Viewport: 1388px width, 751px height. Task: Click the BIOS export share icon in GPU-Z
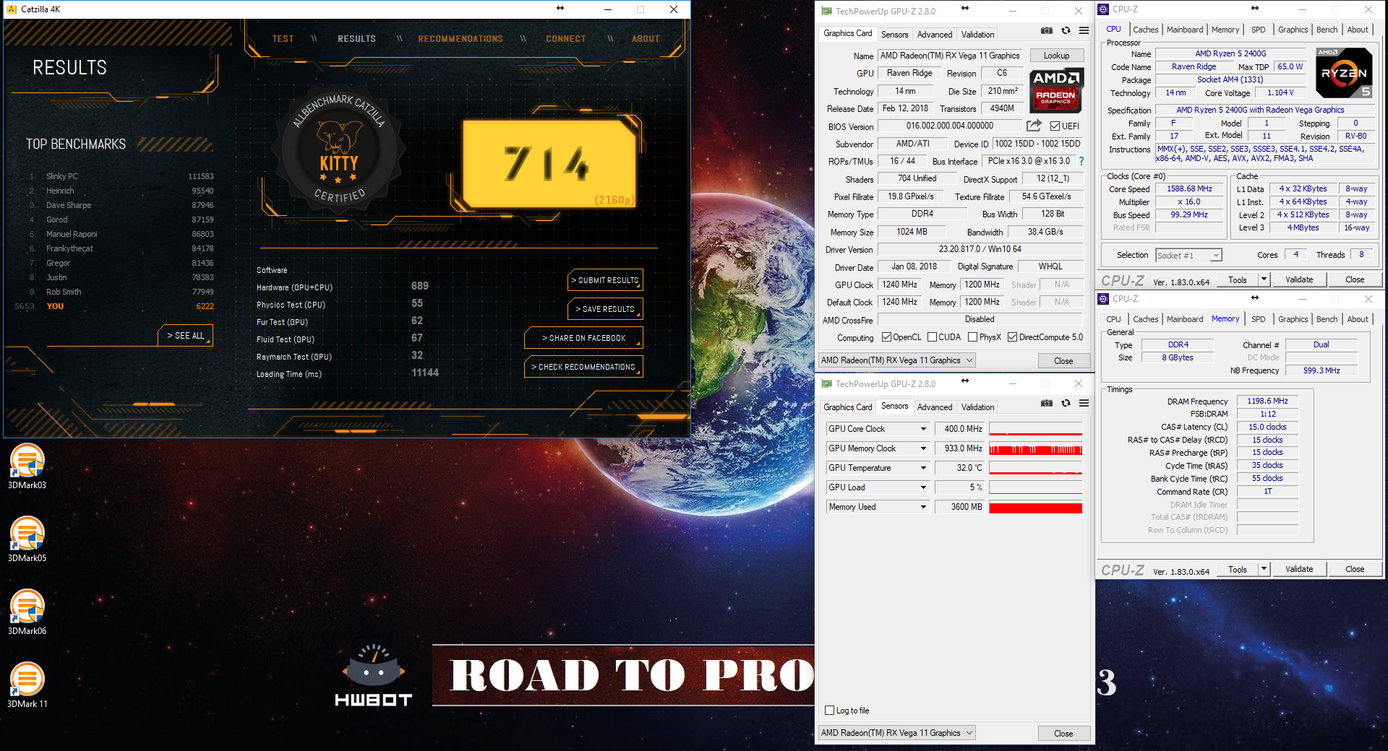tap(1034, 125)
